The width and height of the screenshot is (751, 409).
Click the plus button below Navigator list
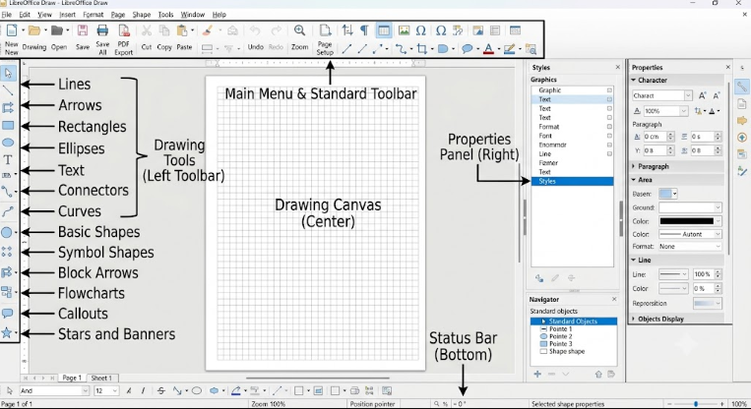[537, 374]
